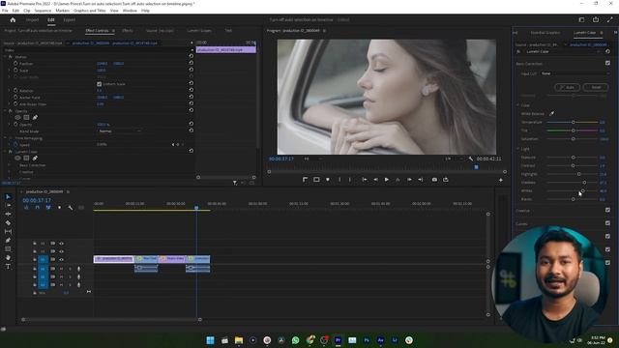Adjust the Exposure slider
Image resolution: width=619 pixels, height=348 pixels.
click(x=573, y=157)
